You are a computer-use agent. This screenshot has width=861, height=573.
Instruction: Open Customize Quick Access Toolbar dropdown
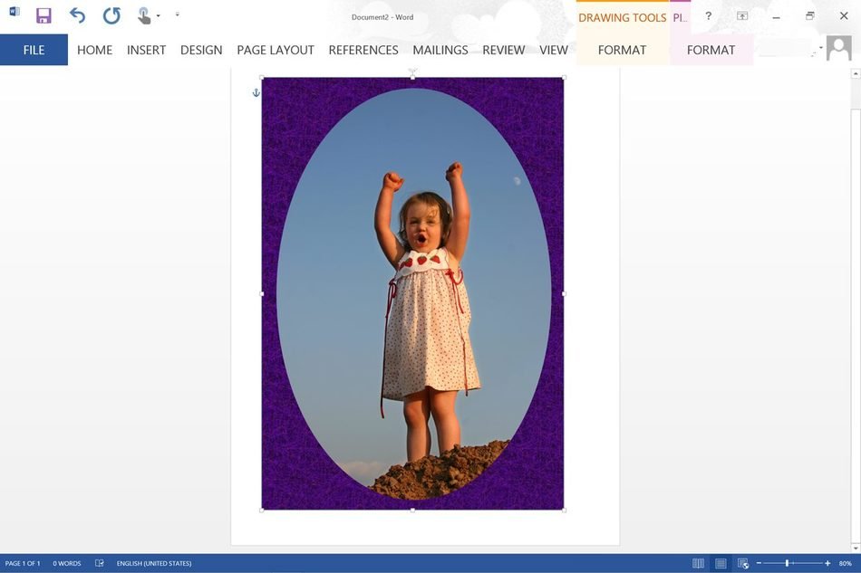pos(177,15)
